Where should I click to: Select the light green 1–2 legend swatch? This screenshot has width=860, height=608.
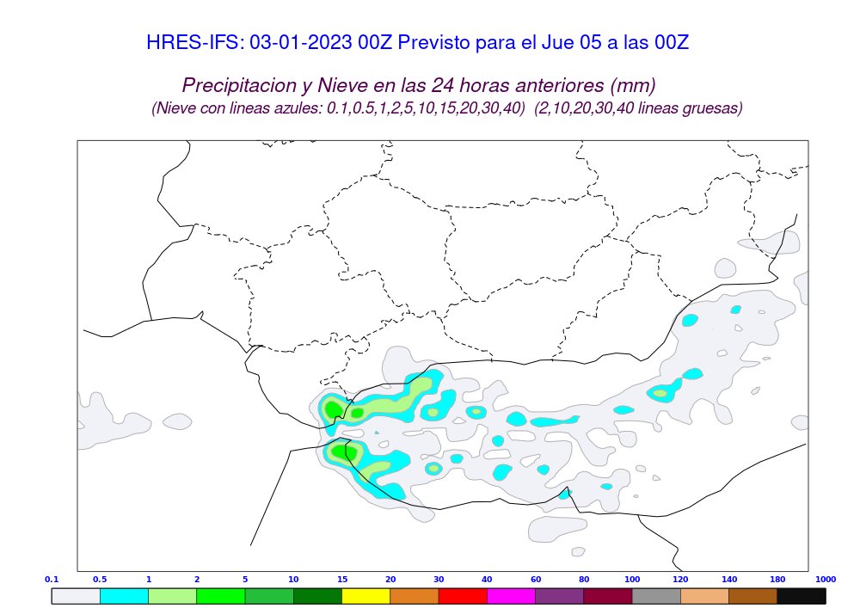click(x=173, y=597)
